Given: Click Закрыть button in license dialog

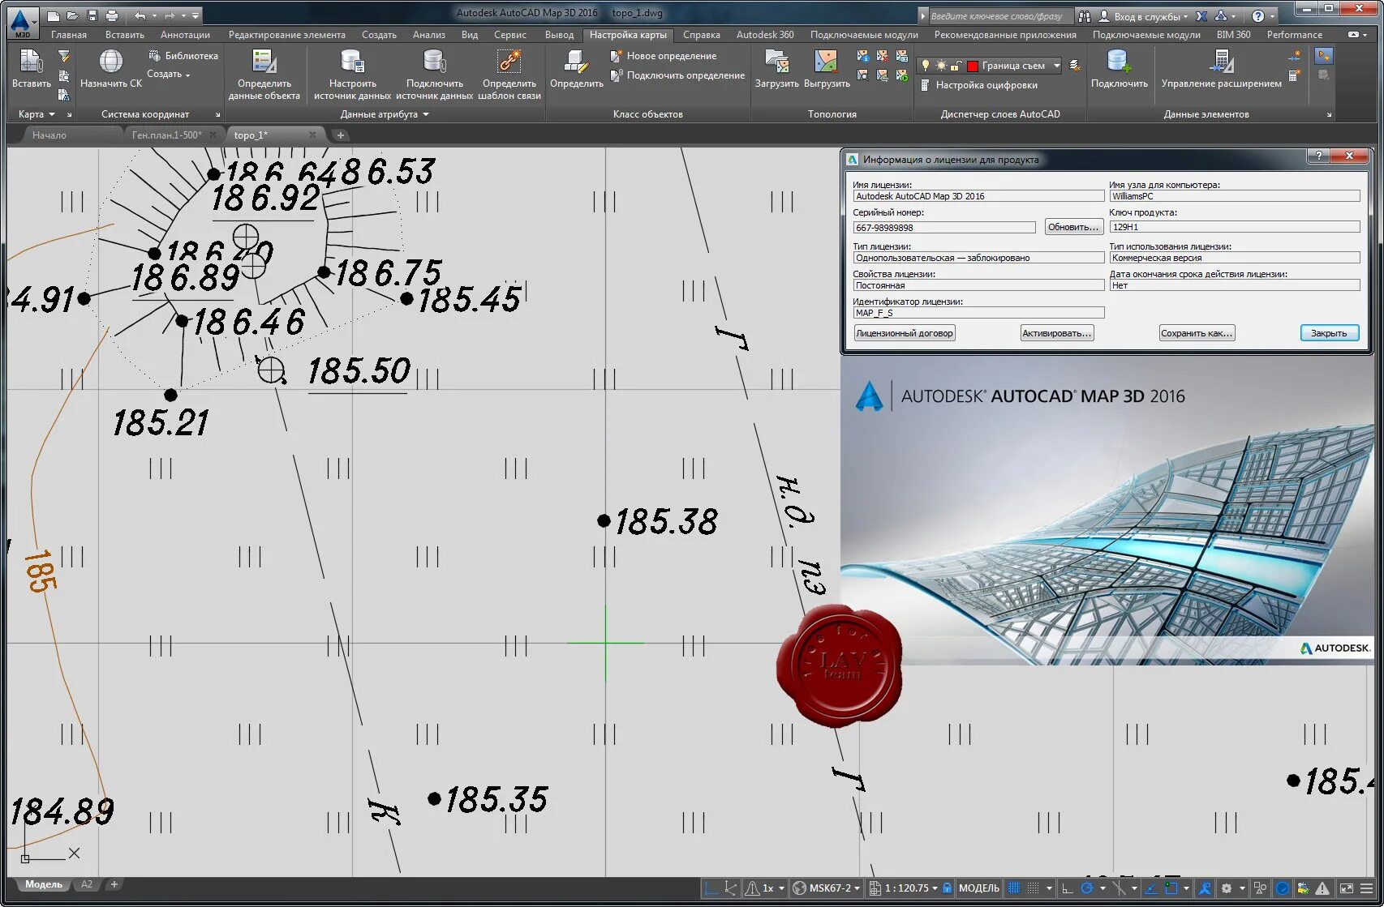Looking at the screenshot, I should pyautogui.click(x=1329, y=333).
